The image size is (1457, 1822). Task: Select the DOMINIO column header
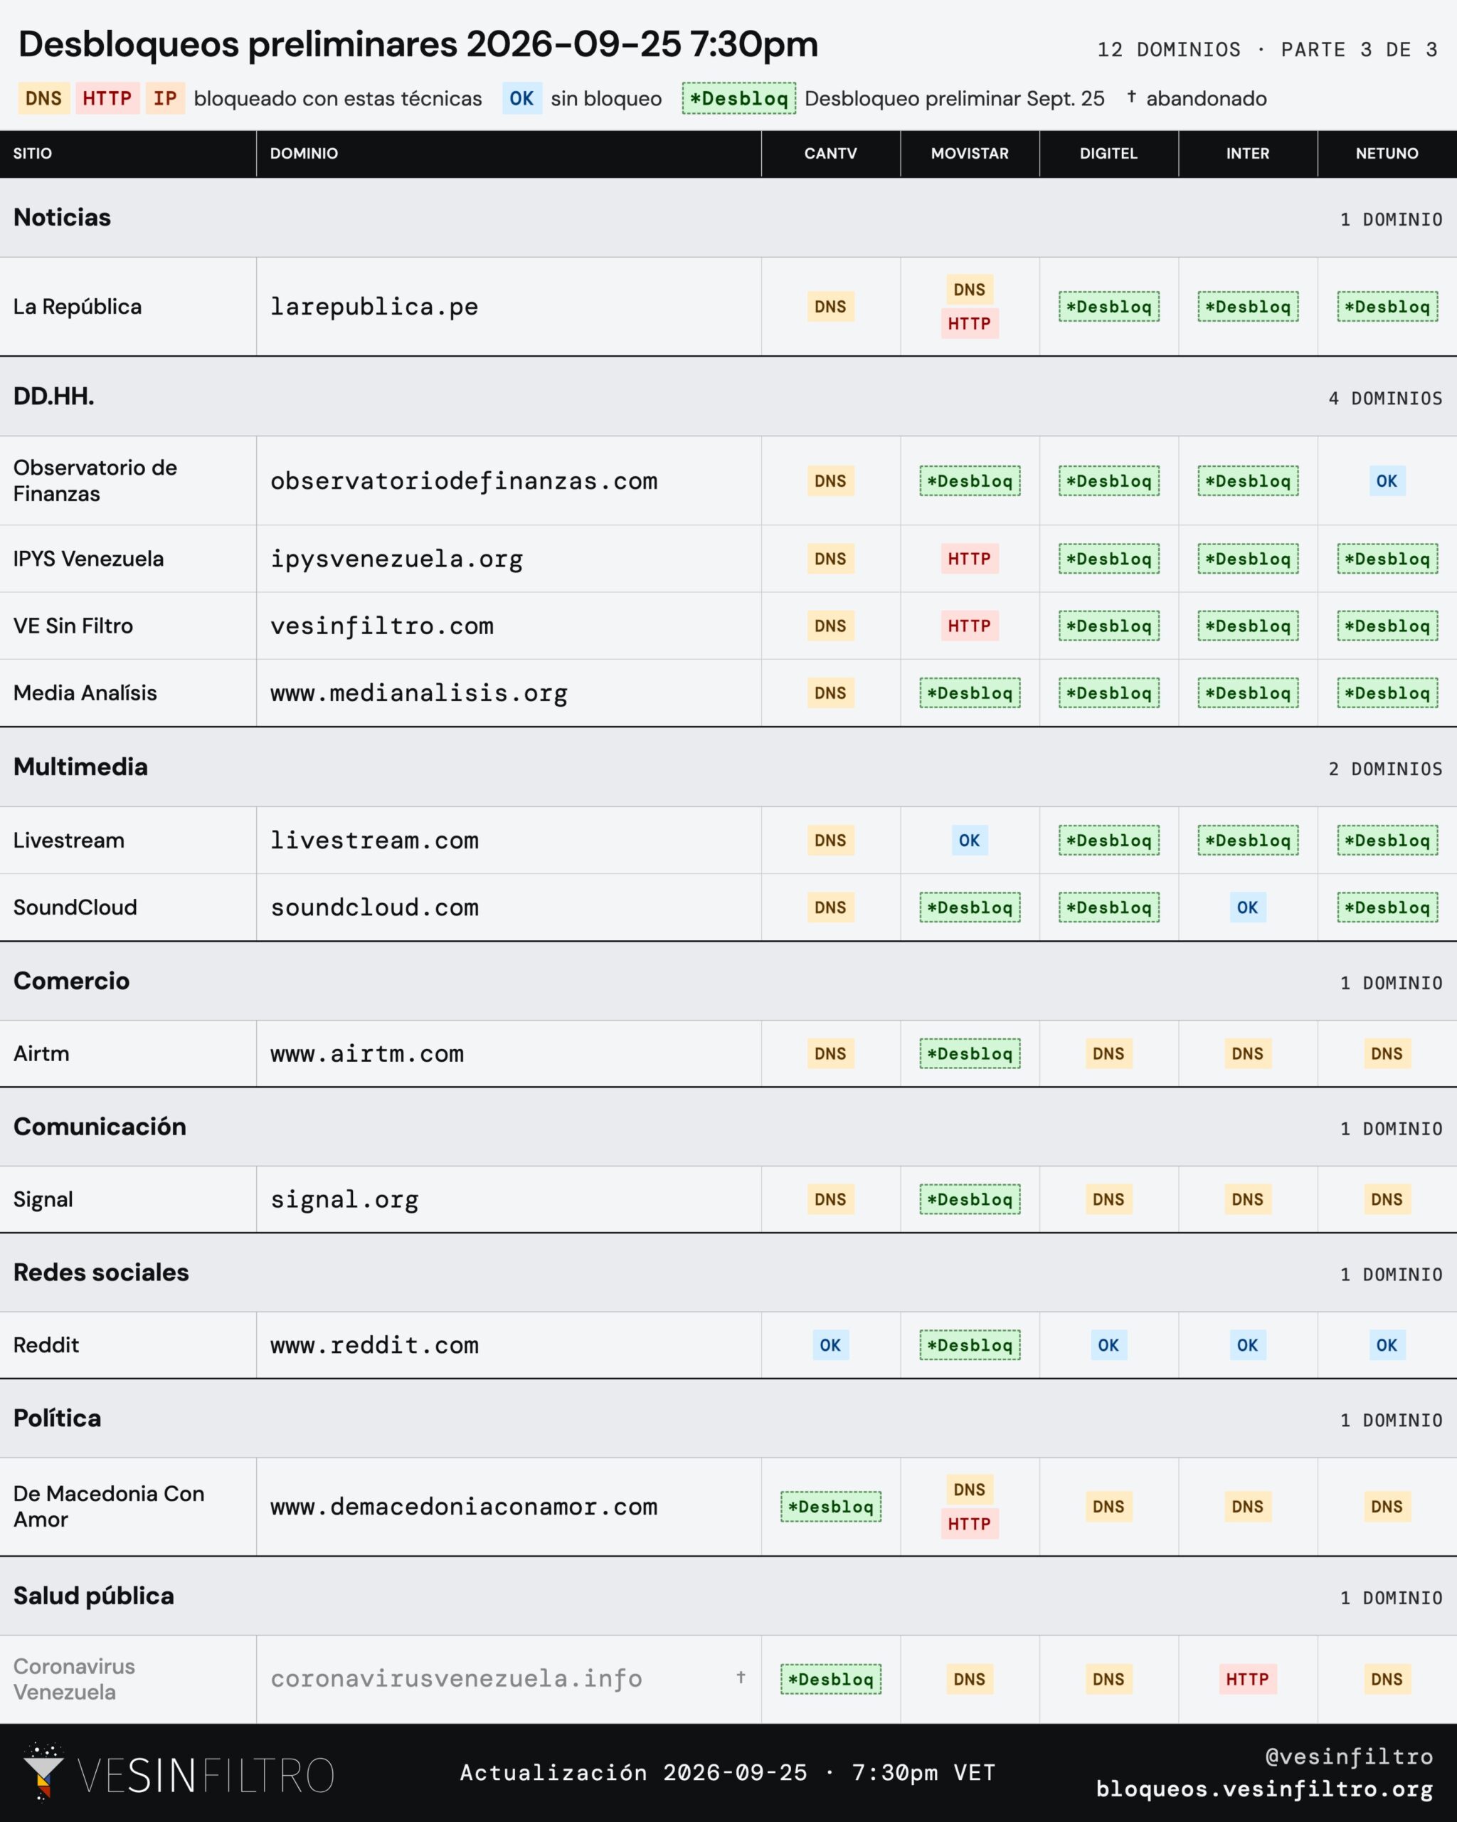[x=509, y=153]
